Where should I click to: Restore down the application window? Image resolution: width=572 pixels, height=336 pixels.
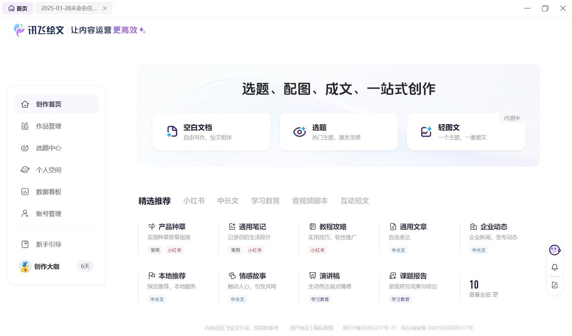[545, 8]
